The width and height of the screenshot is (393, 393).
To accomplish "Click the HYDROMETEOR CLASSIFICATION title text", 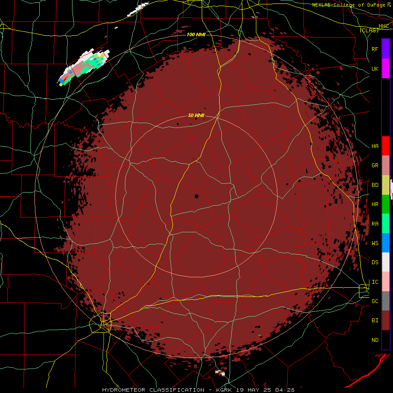I will (x=153, y=390).
